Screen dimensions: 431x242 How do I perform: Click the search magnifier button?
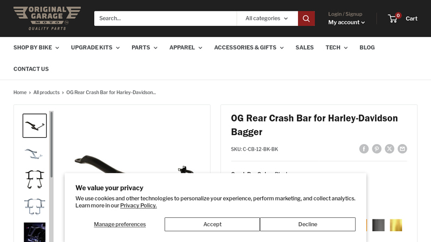point(306,18)
